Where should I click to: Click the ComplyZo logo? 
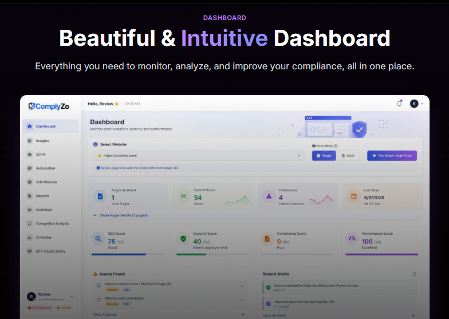(49, 107)
